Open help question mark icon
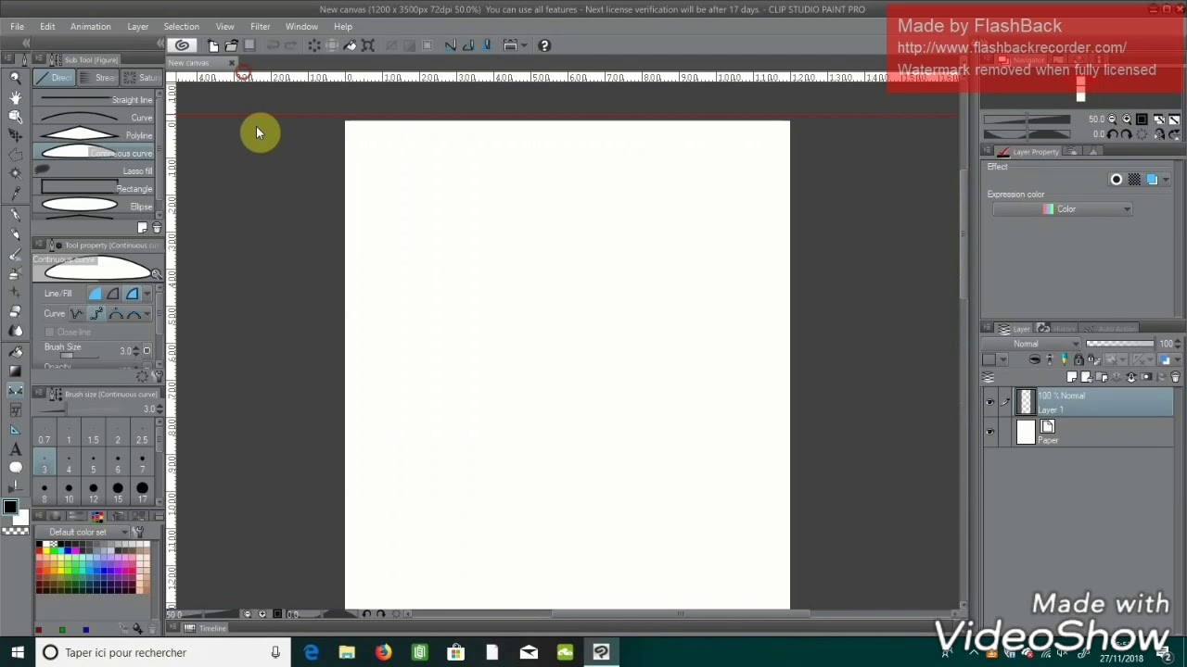1187x667 pixels. [544, 45]
